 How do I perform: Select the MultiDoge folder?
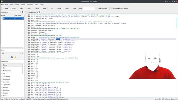[6, 90]
